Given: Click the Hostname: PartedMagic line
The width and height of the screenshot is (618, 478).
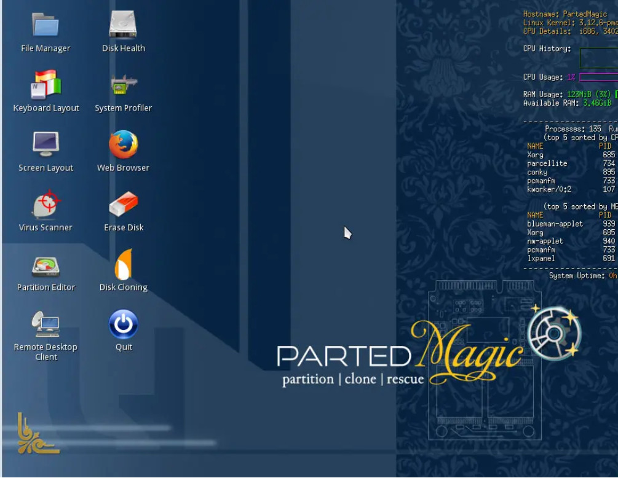Looking at the screenshot, I should (x=565, y=14).
